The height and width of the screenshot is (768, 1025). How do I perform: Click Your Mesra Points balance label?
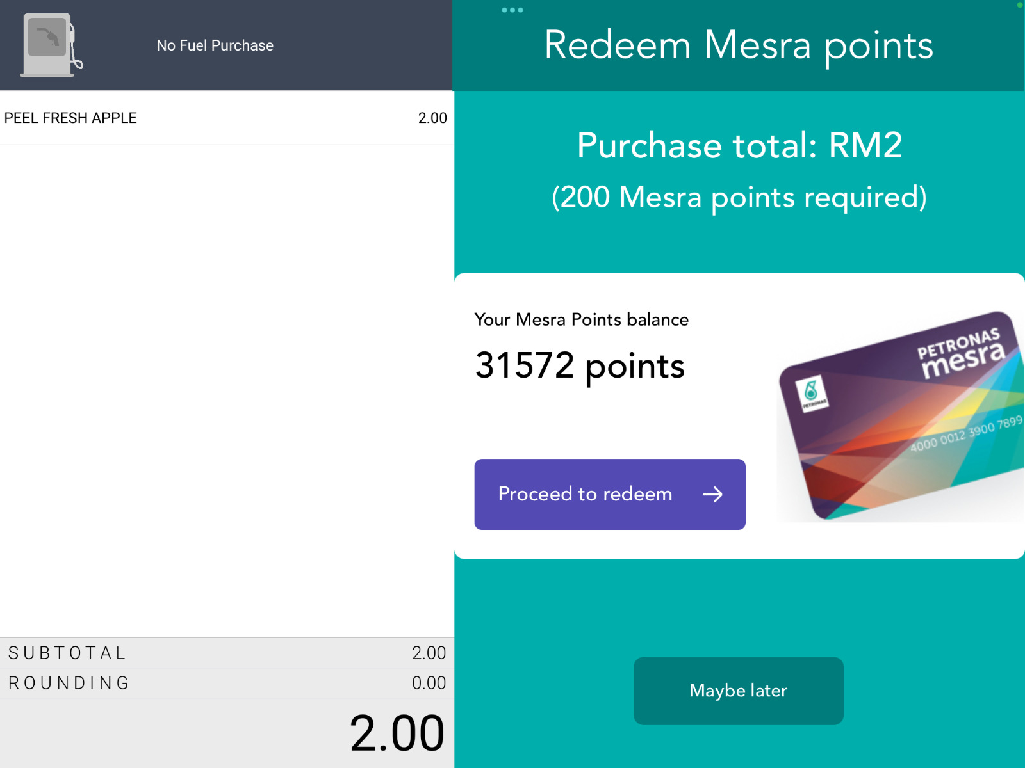point(581,319)
